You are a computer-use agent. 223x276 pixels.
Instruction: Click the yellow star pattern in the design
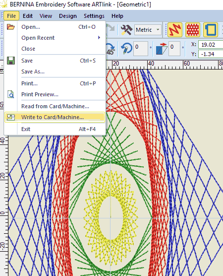point(111,218)
